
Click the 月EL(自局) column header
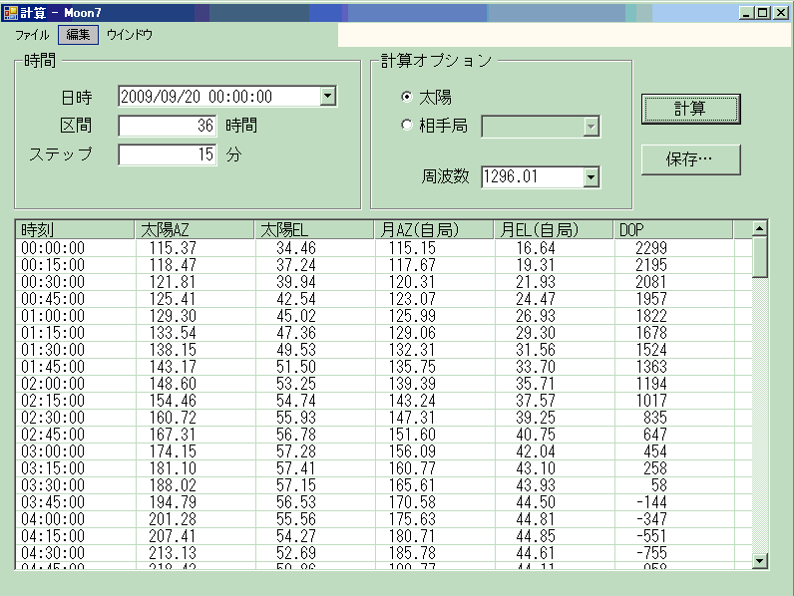click(x=554, y=230)
